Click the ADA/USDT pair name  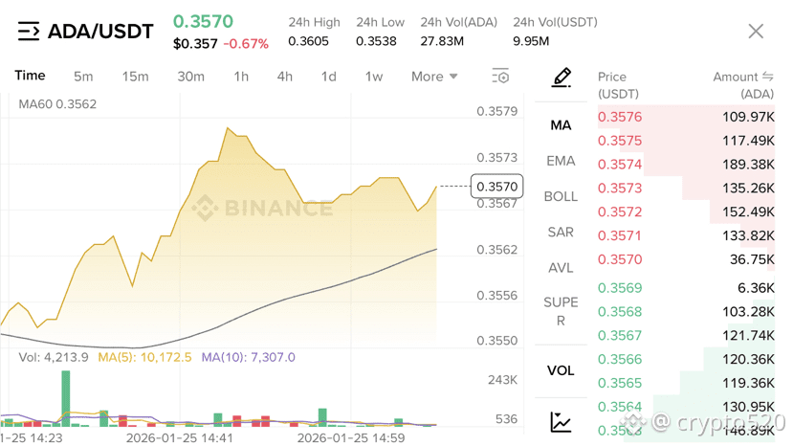(100, 32)
